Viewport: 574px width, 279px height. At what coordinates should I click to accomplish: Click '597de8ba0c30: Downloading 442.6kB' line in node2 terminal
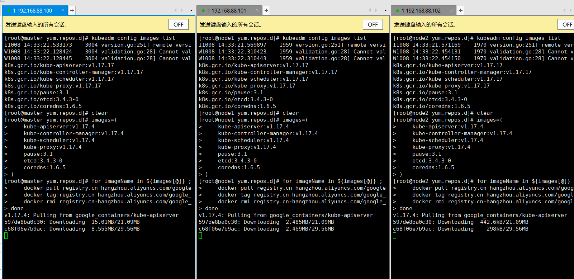(x=461, y=222)
